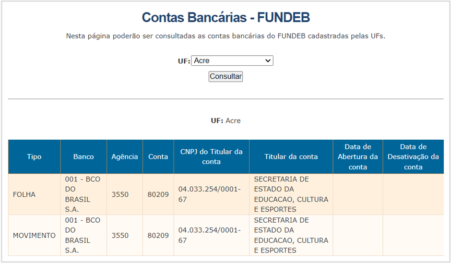The width and height of the screenshot is (451, 264).
Task: Click the dropdown arrow of the UF selector
Action: (268, 61)
